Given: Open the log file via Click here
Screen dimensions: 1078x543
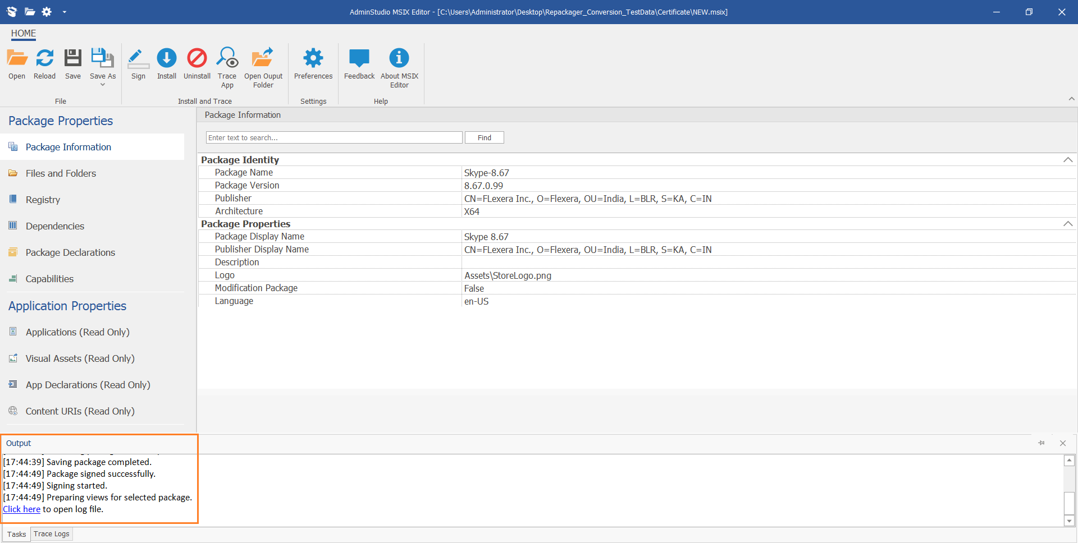Looking at the screenshot, I should (x=21, y=509).
